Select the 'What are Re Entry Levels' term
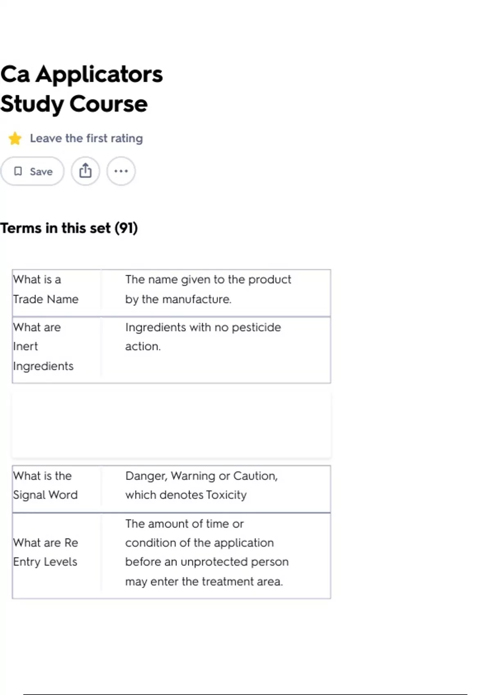Image resolution: width=491 pixels, height=695 pixels. coord(45,552)
